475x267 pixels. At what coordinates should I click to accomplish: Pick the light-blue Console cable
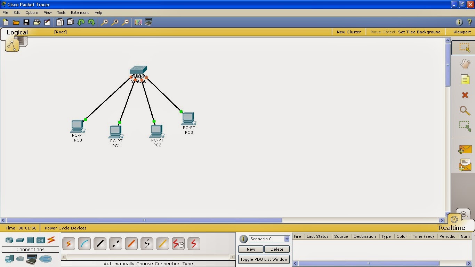coord(84,244)
